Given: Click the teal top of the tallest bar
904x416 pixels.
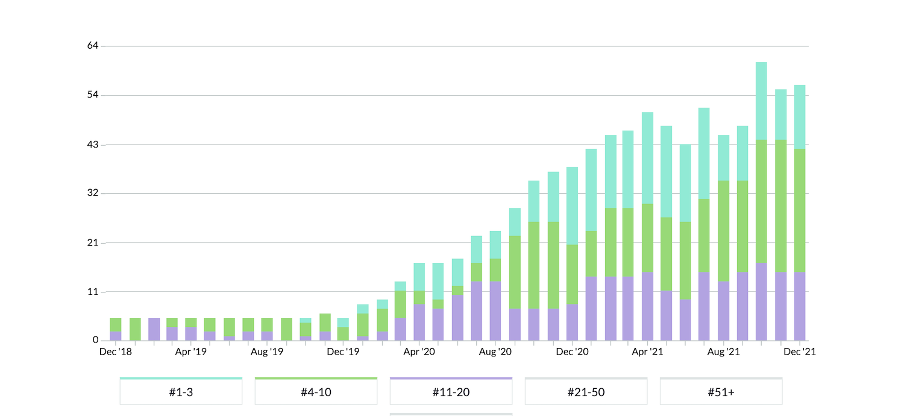Looking at the screenshot, I should 761,101.
